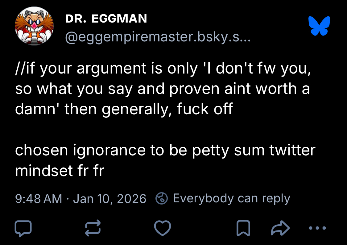This screenshot has width=347, height=245.
Task: Click the "chosen ignorance to be petty" line
Action: (x=165, y=150)
